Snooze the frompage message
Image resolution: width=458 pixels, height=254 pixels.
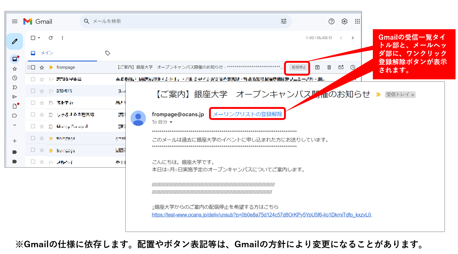[x=353, y=67]
